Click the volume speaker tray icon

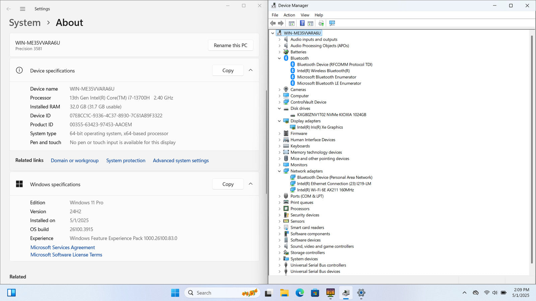pos(495,293)
